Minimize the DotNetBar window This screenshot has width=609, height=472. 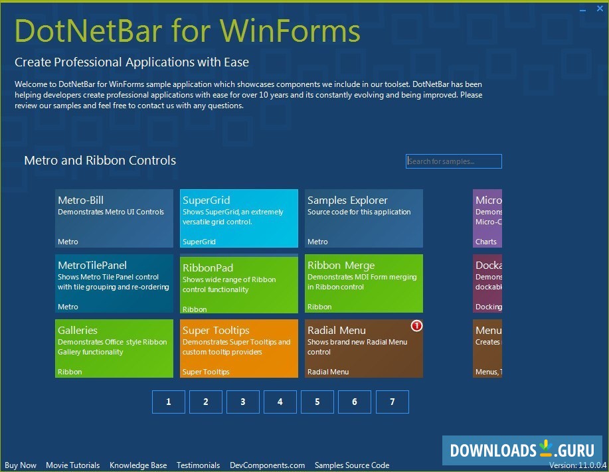point(582,9)
